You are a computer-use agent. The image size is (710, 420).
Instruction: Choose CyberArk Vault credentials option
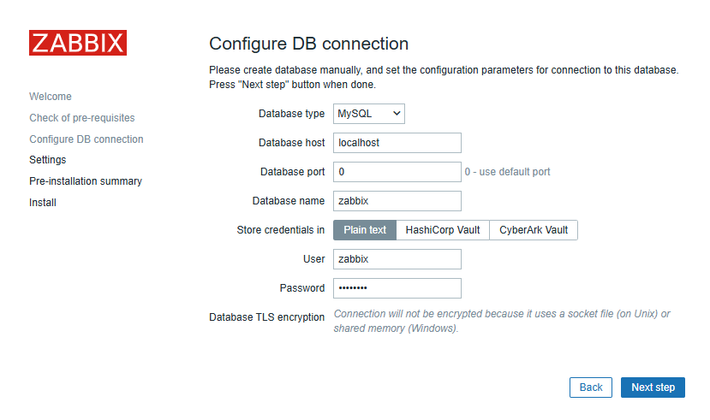click(534, 230)
